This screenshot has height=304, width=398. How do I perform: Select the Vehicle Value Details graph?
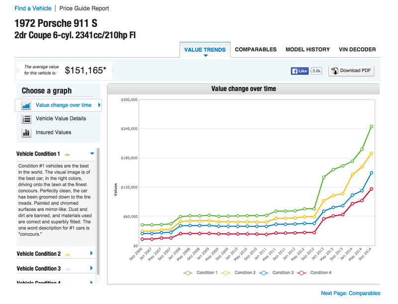coord(58,118)
